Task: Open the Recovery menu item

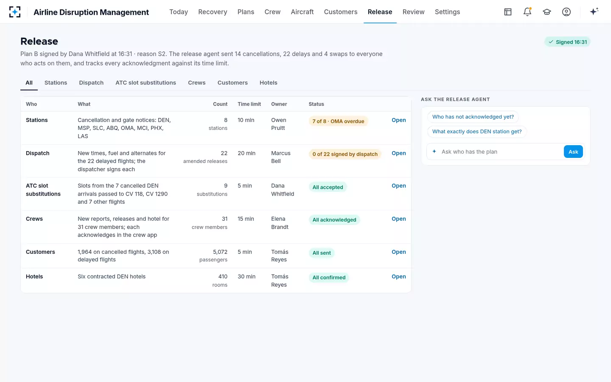Action: click(x=213, y=12)
